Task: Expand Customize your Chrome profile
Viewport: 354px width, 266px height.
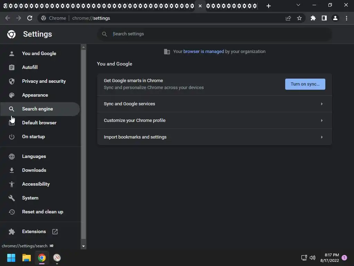Action: pos(214,120)
